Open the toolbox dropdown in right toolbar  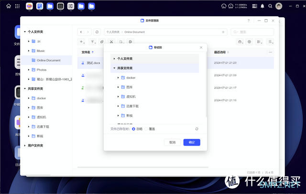(x=240, y=42)
